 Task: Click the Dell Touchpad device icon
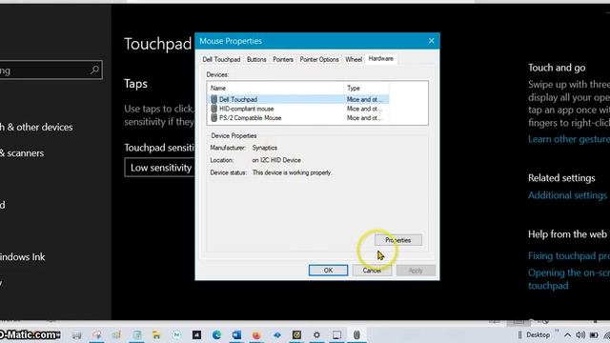[213, 99]
